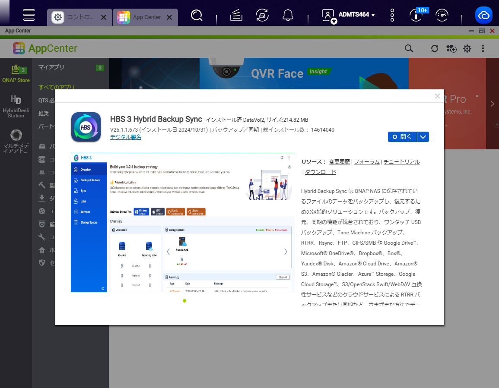This screenshot has height=388, width=499.
Task: Advance banner with right chevron arrow
Action: coord(493,104)
